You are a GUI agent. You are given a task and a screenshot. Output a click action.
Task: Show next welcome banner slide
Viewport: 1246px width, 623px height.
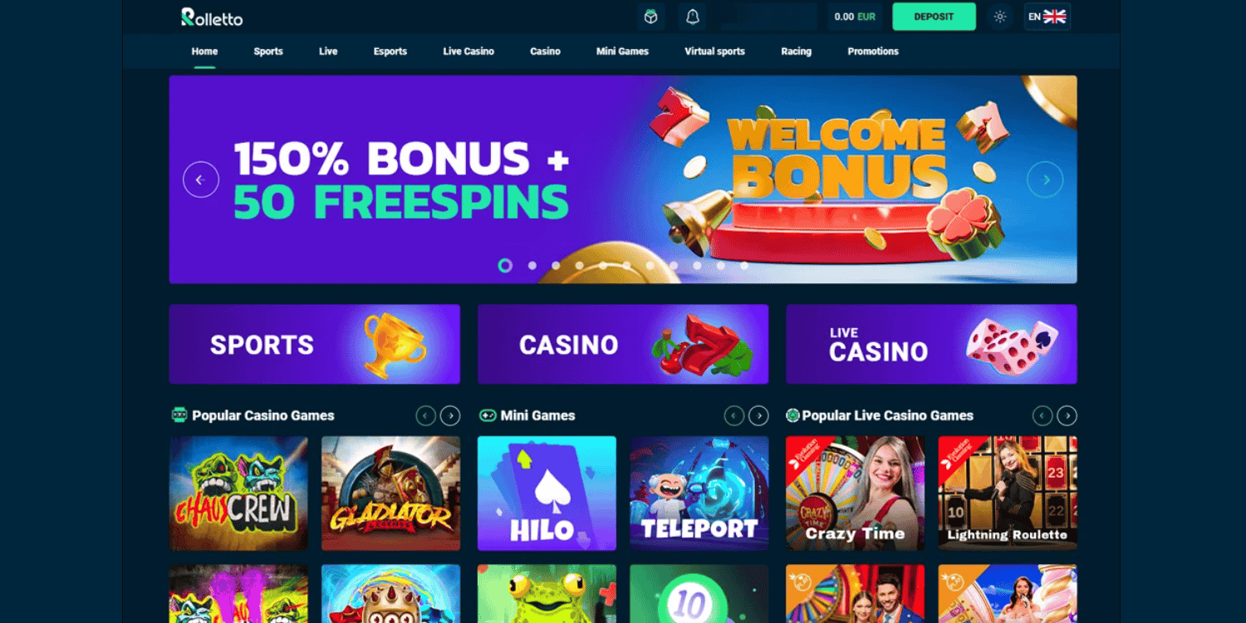1045,179
